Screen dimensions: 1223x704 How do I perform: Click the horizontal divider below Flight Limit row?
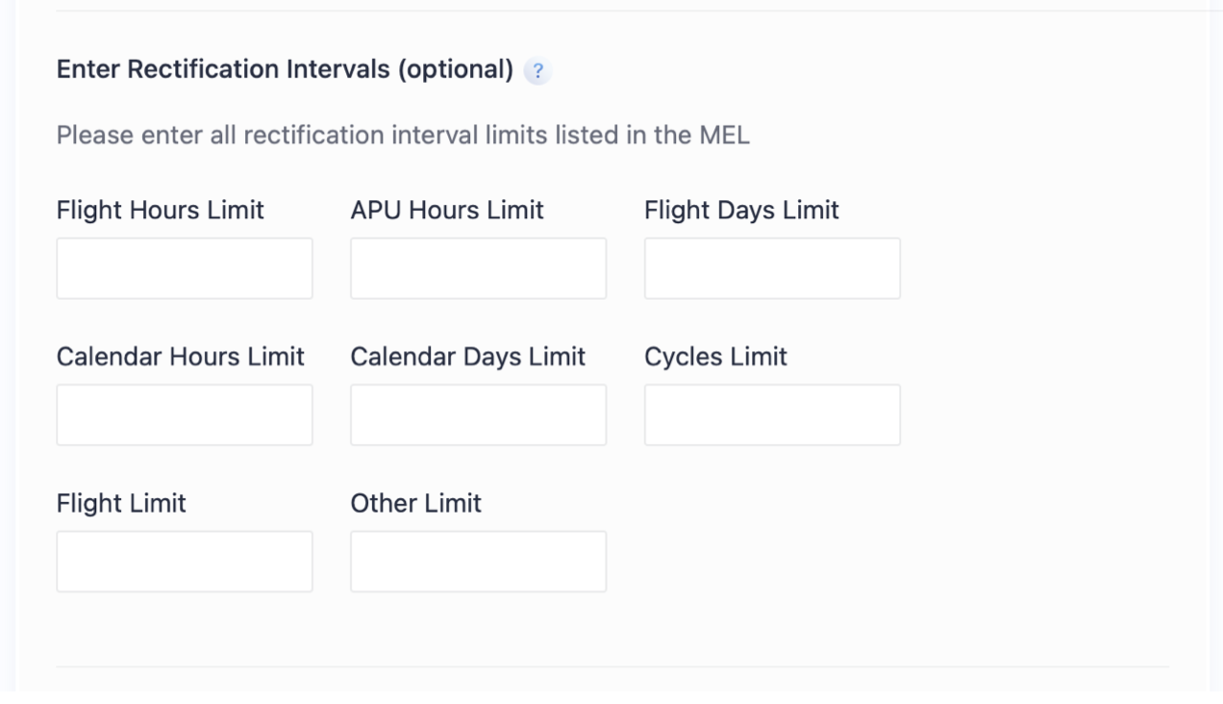(x=612, y=666)
